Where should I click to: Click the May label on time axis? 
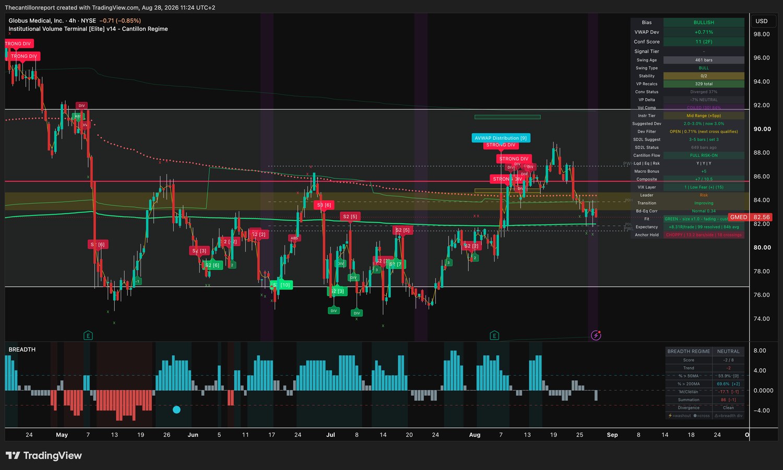[62, 435]
